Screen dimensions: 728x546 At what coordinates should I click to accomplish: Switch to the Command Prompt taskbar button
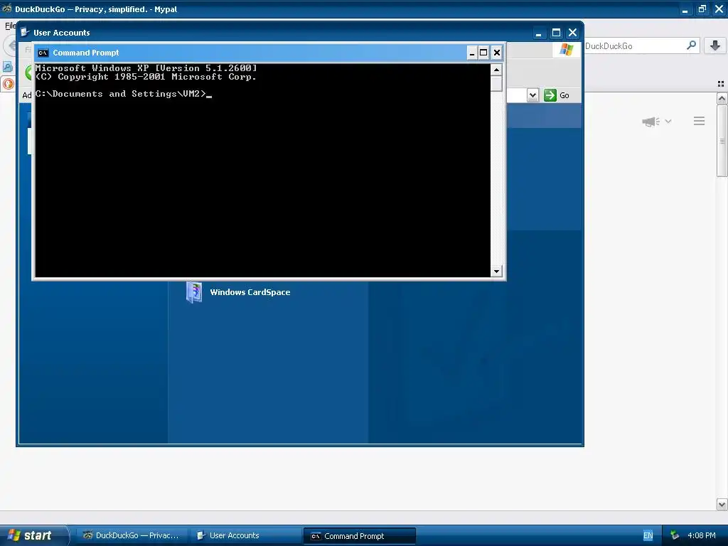[x=359, y=536]
